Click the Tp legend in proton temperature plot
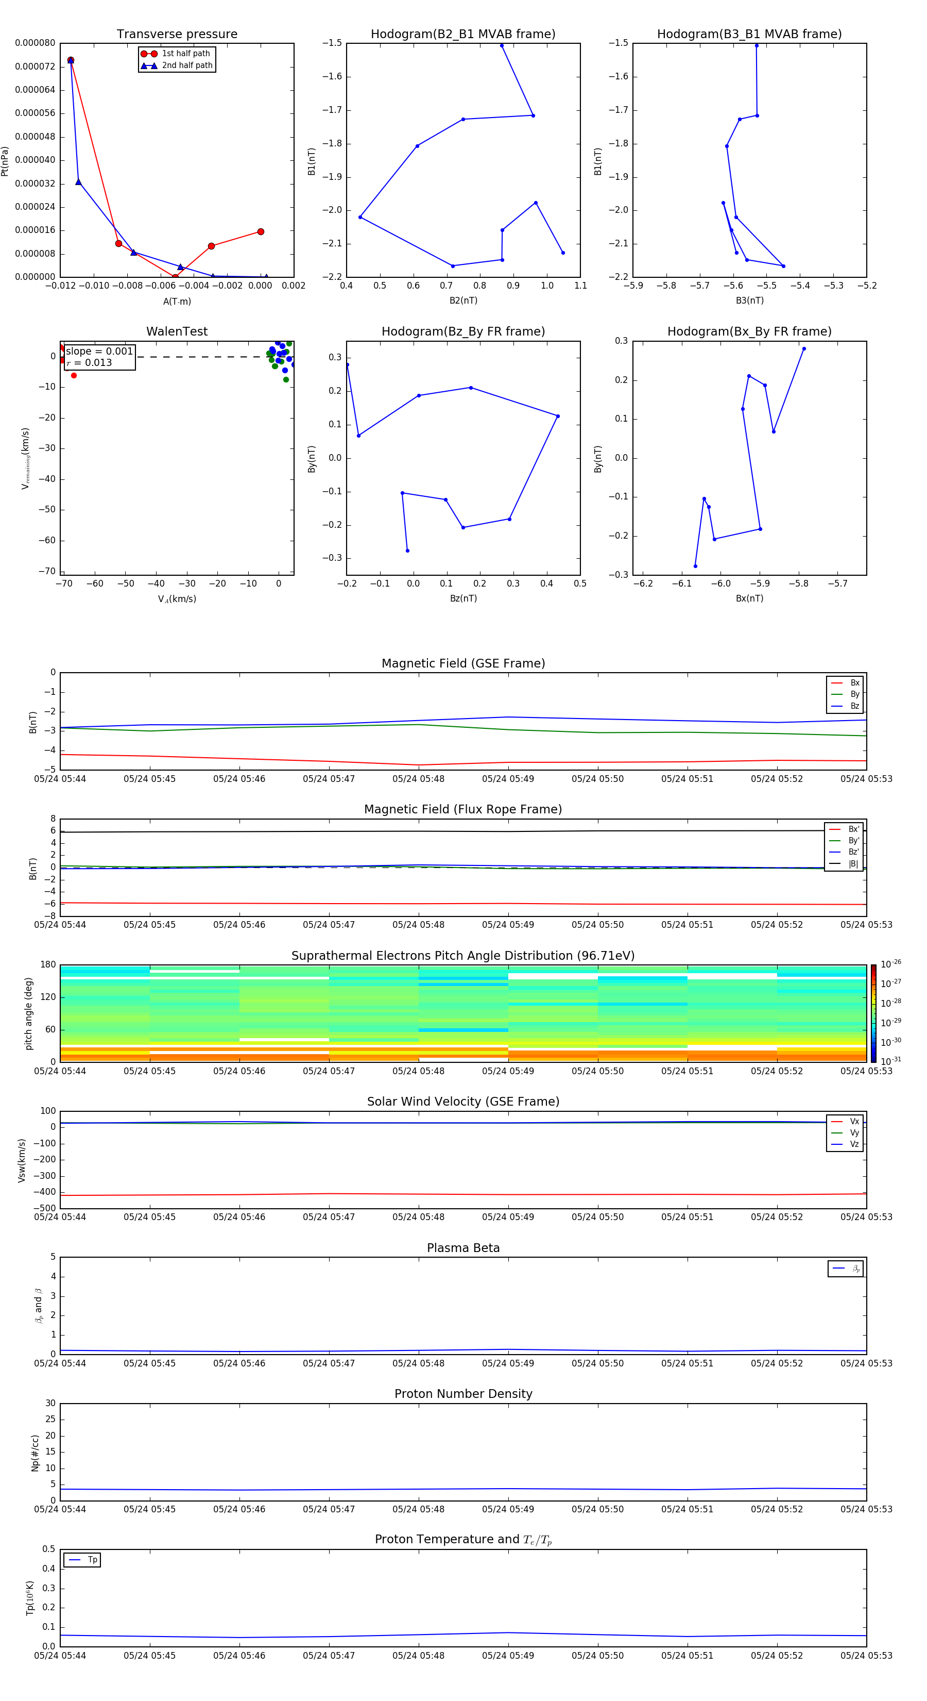This screenshot has height=1701, width=927. 82,1560
